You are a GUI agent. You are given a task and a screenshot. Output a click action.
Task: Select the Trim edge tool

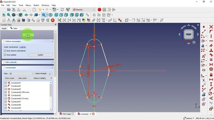204,80
